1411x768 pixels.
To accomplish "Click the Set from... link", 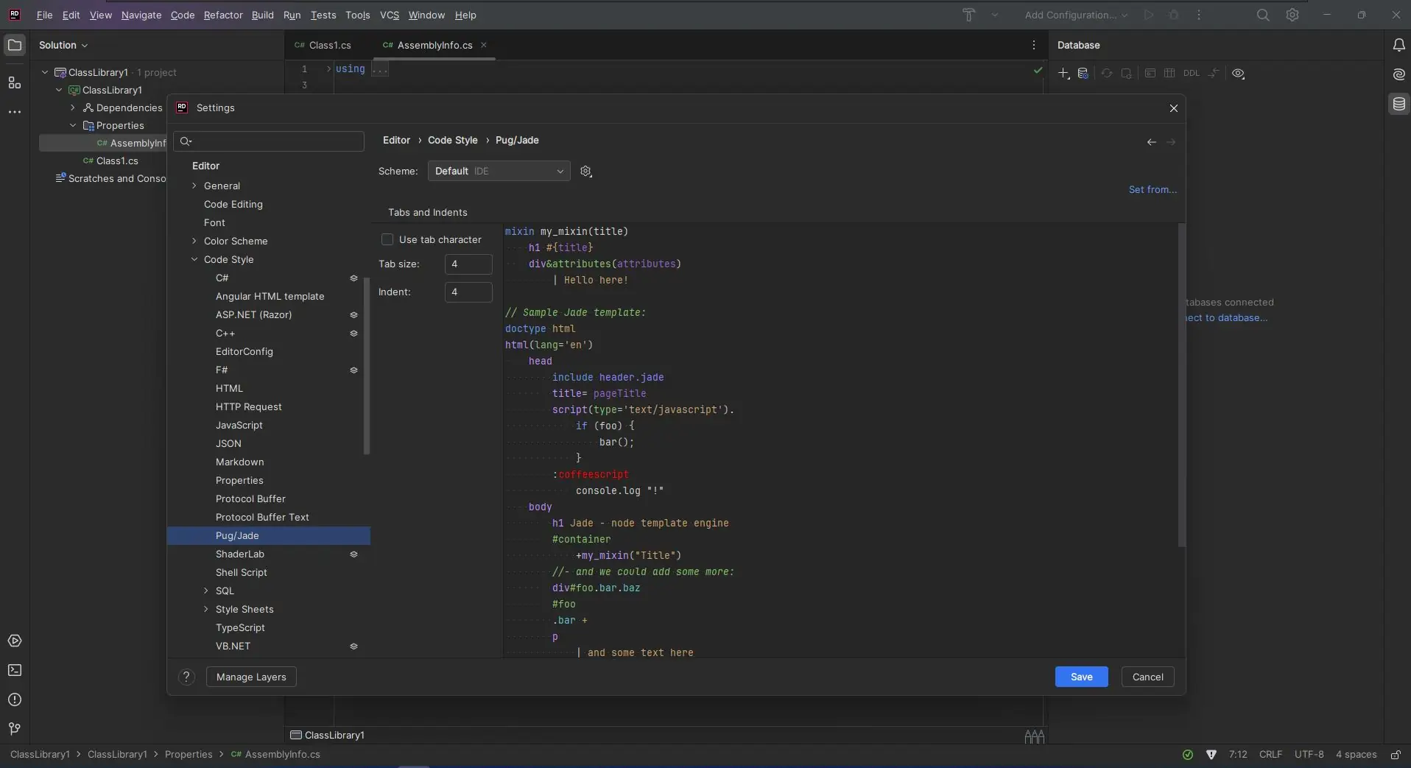I will coord(1153,190).
